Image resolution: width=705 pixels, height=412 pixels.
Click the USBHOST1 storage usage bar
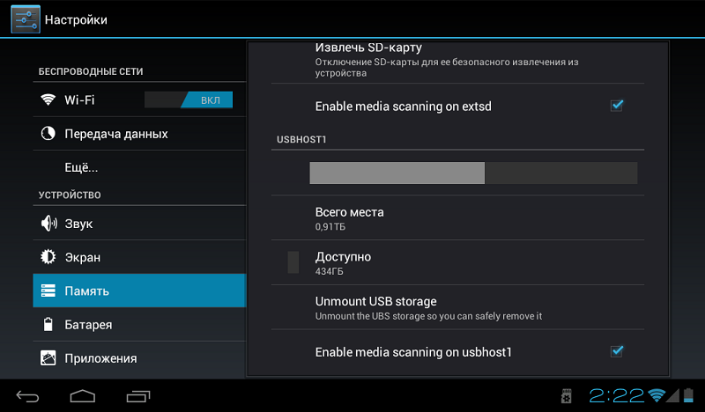click(473, 173)
